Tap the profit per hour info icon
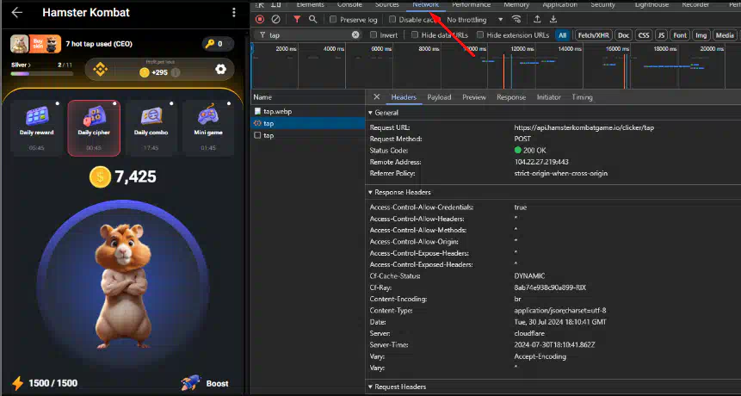The height and width of the screenshot is (396, 741). [176, 73]
